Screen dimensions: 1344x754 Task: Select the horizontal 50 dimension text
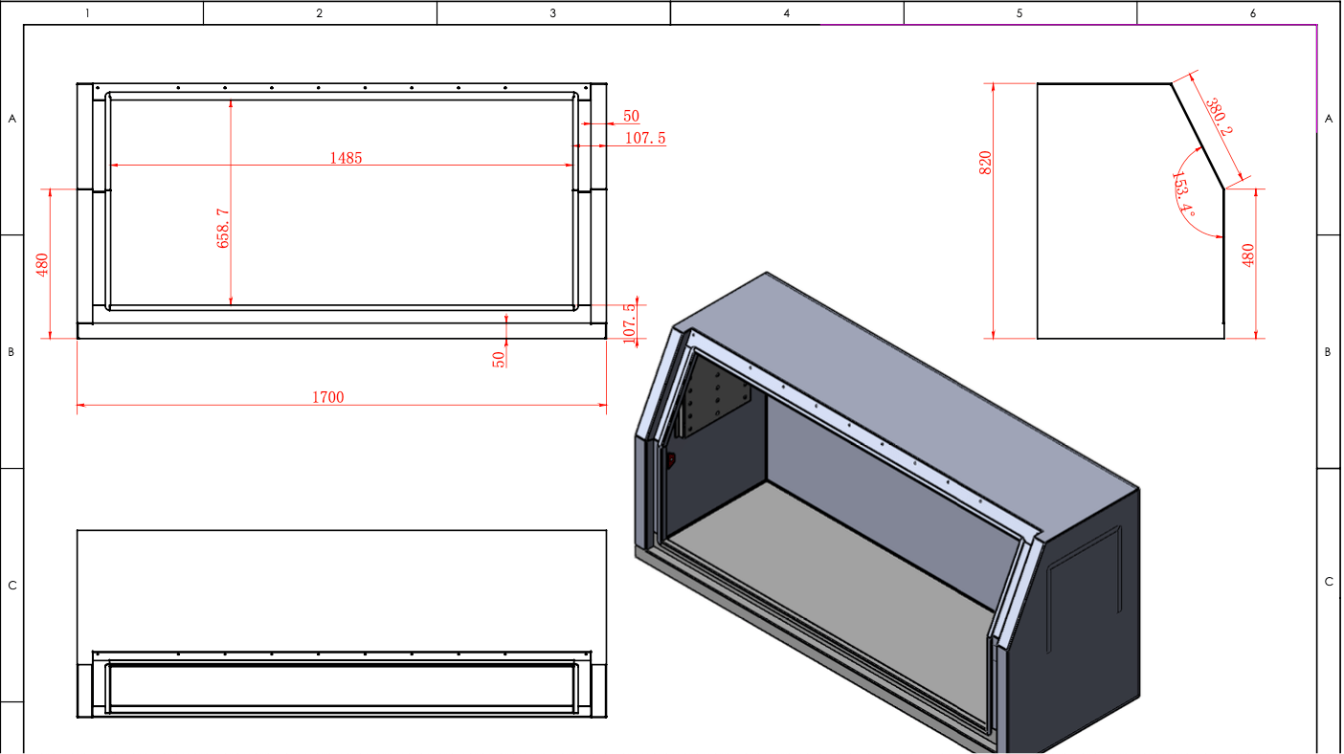click(631, 117)
